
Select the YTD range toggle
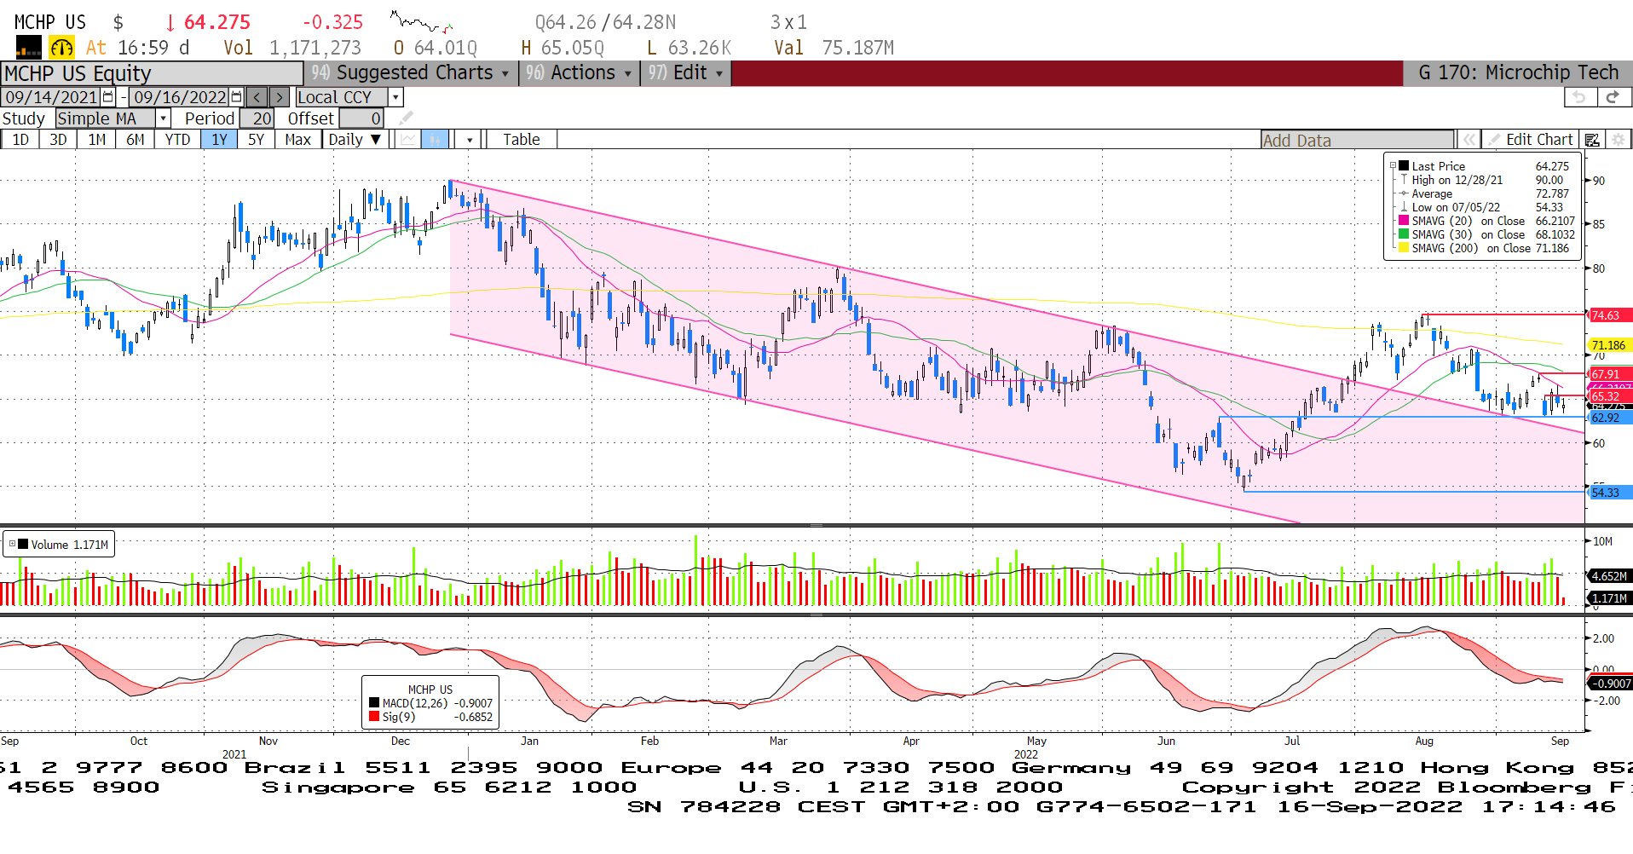[x=177, y=140]
